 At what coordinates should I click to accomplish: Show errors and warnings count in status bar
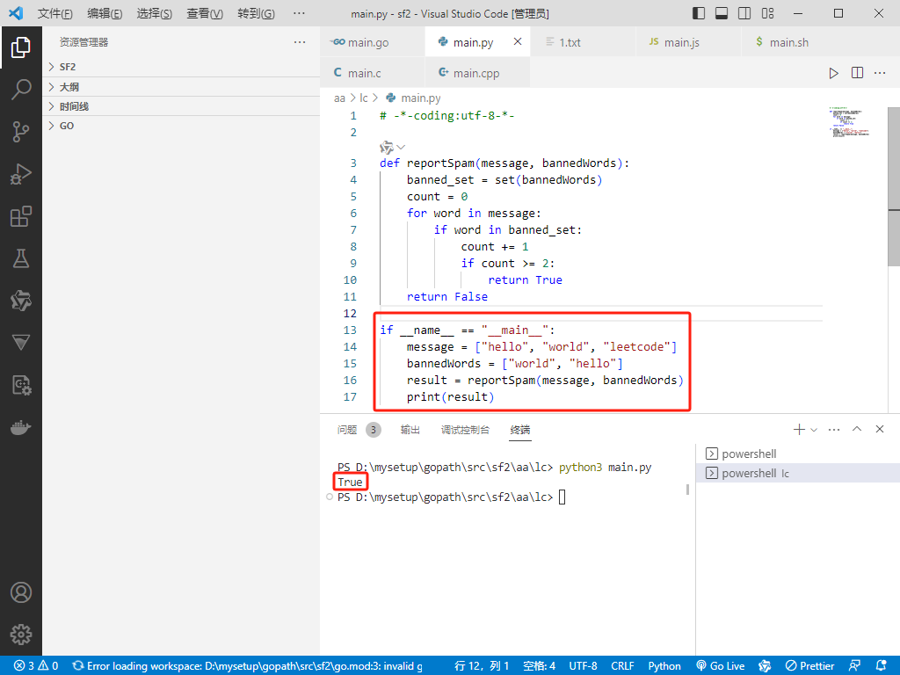click(x=36, y=666)
